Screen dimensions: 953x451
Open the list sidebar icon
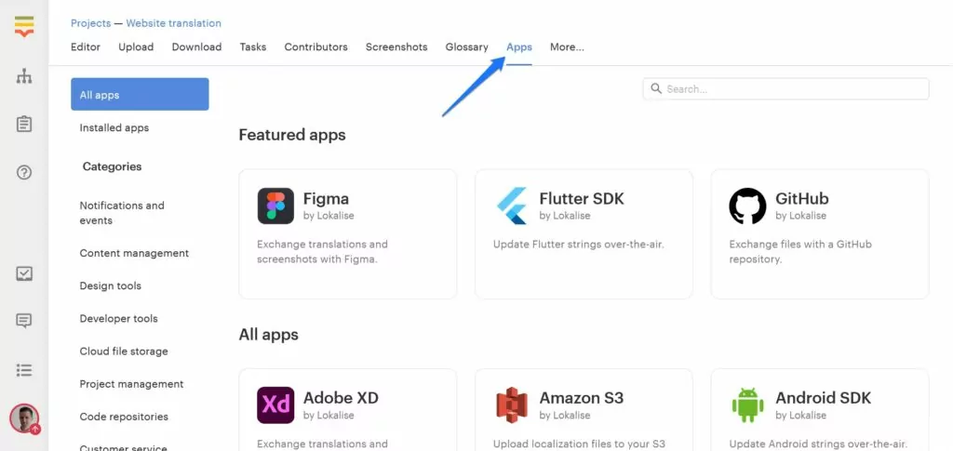click(x=23, y=370)
